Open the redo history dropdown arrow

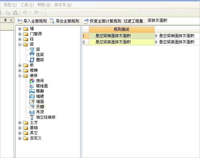click(42, 12)
